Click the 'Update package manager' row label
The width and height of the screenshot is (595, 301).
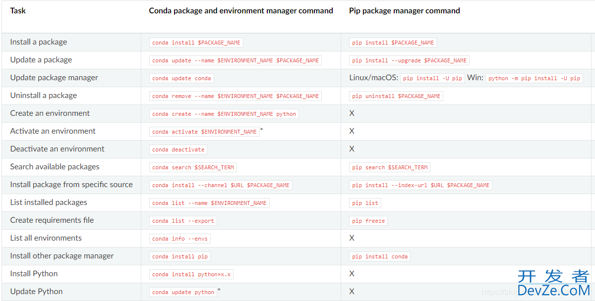(54, 78)
